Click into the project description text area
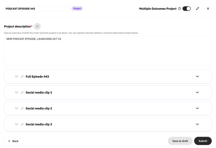Viewport: 216px width, 148px height. tap(108, 50)
